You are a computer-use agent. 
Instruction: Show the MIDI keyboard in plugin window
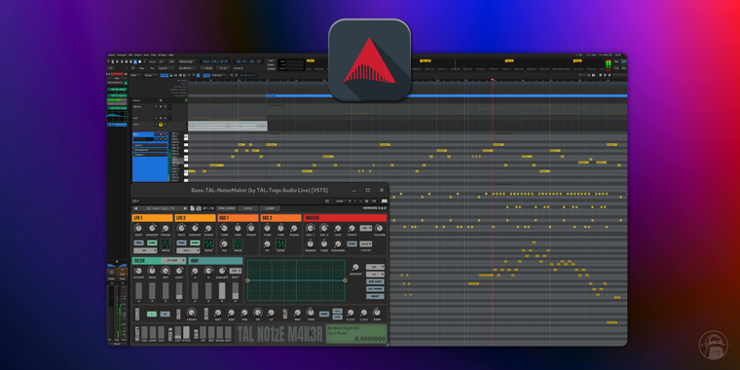click(385, 201)
